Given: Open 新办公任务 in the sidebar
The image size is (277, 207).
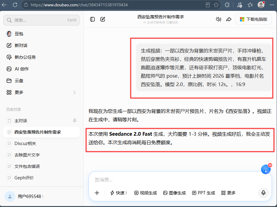Looking at the screenshot, I should [42, 57].
